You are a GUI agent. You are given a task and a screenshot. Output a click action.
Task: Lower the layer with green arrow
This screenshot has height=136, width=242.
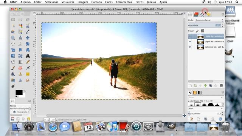205,86
